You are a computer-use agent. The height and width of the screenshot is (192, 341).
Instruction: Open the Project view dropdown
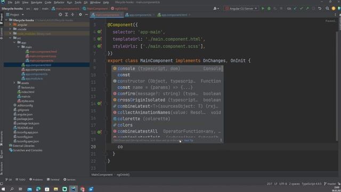tap(15, 14)
